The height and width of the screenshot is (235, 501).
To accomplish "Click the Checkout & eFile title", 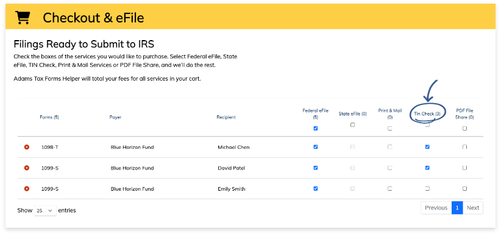I will pyautogui.click(x=93, y=18).
